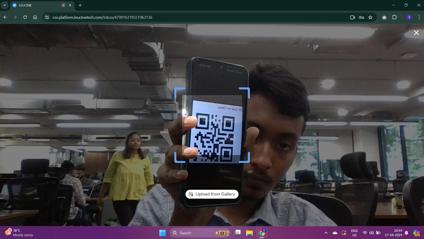
Task: Open the browser home page
Action: 35,17
